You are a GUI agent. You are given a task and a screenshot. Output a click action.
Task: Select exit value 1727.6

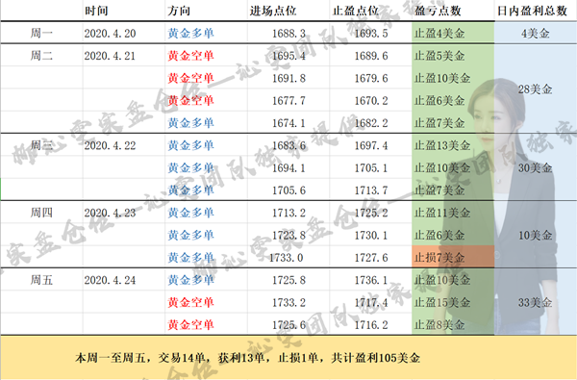coord(371,258)
